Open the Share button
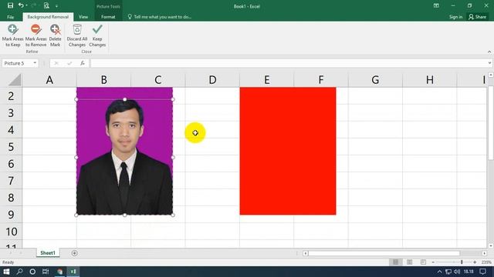Screen dimensions: 494x277 [x=477, y=17]
